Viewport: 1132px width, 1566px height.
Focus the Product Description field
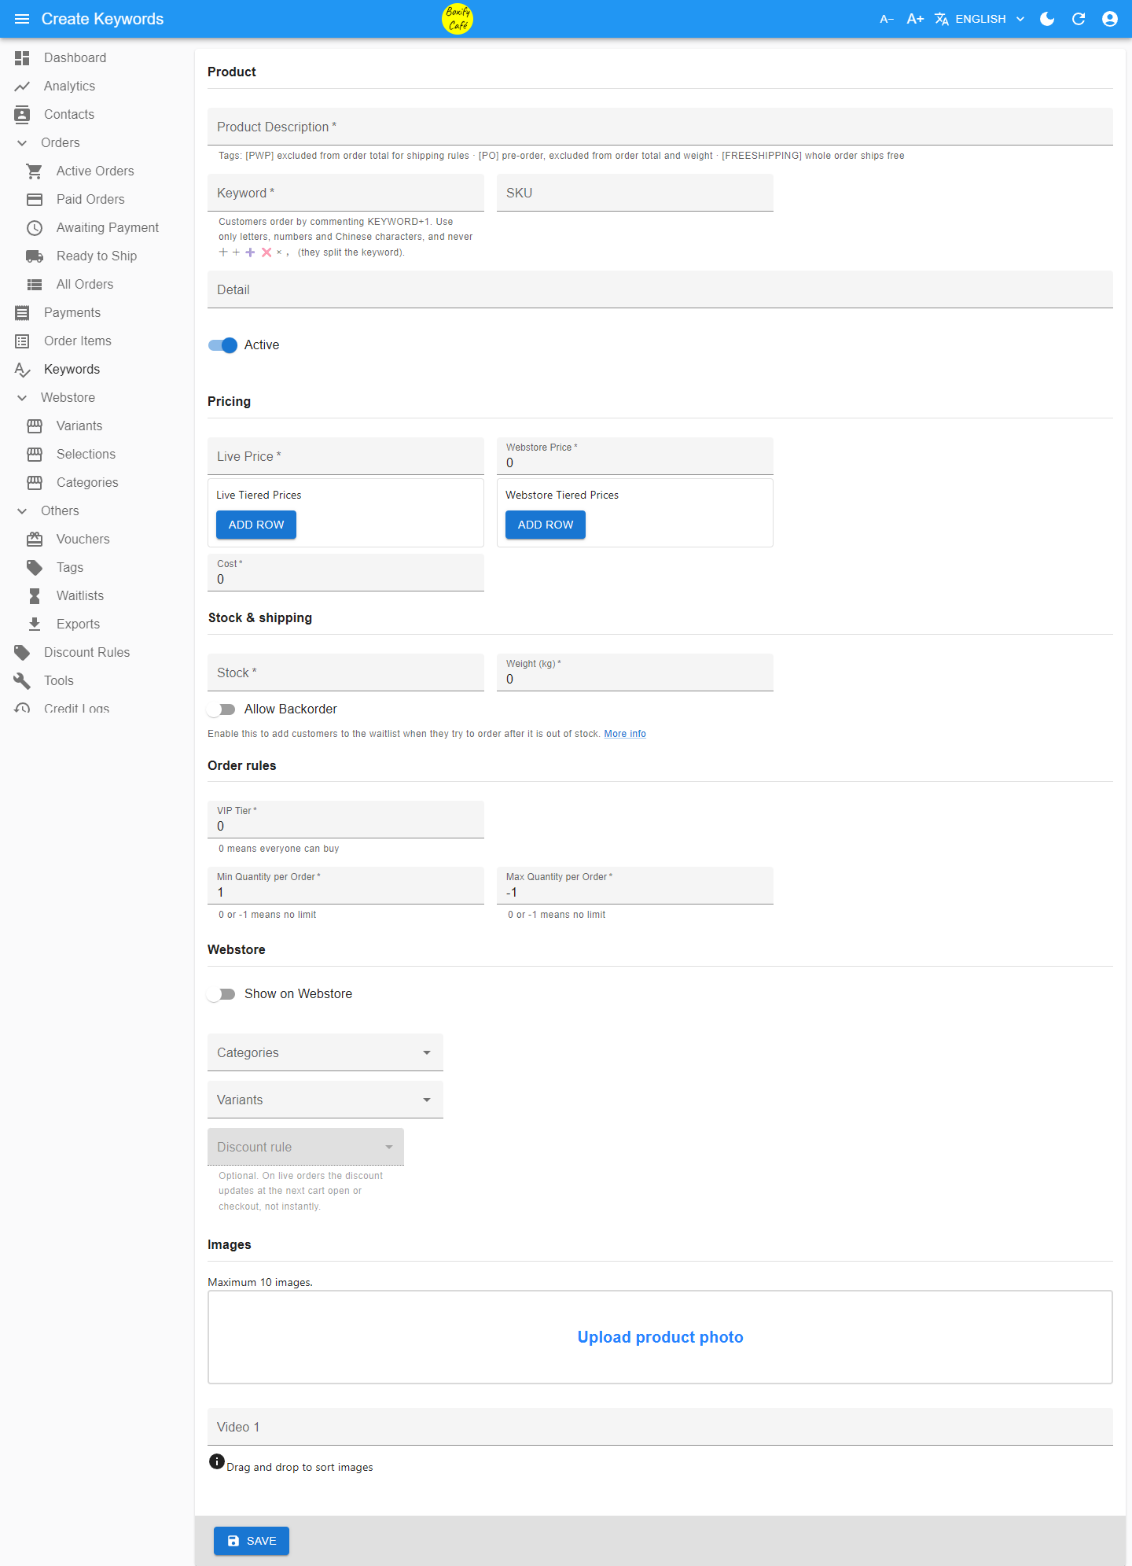(660, 127)
